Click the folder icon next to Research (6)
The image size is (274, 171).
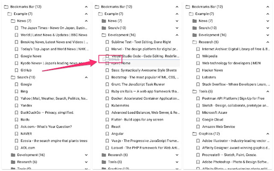point(194,42)
